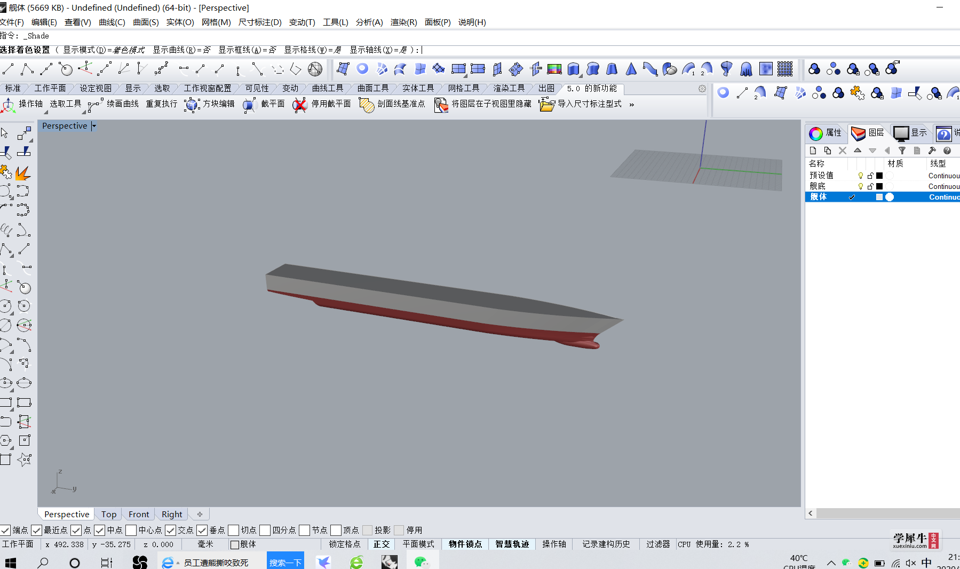Expand the toolbar overflow chevron »
The width and height of the screenshot is (960, 569).
tap(631, 105)
